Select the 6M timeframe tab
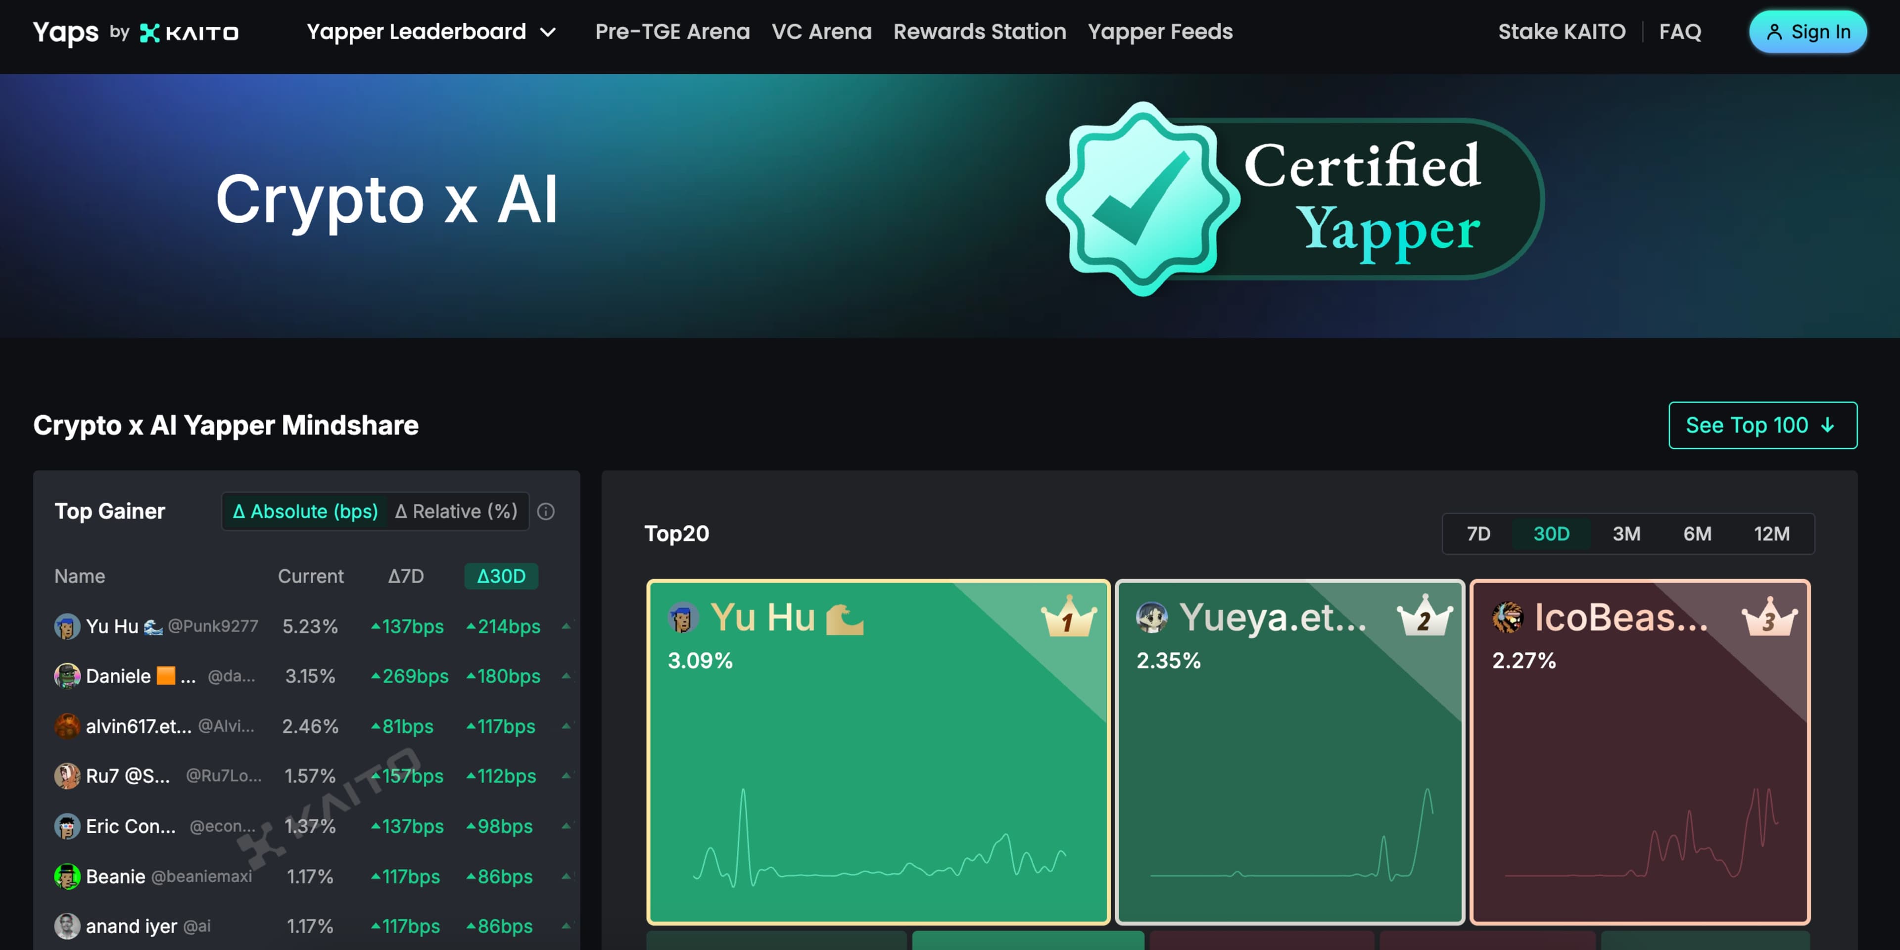 coord(1697,533)
